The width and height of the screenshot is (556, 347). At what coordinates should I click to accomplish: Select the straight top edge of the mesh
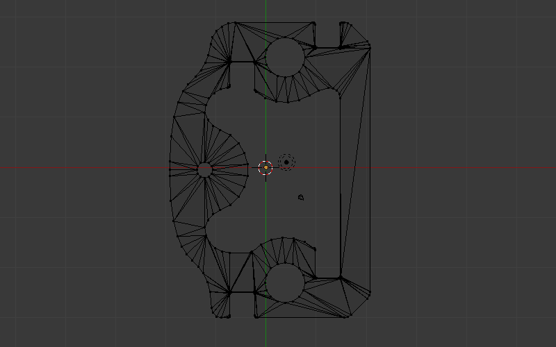click(x=278, y=22)
